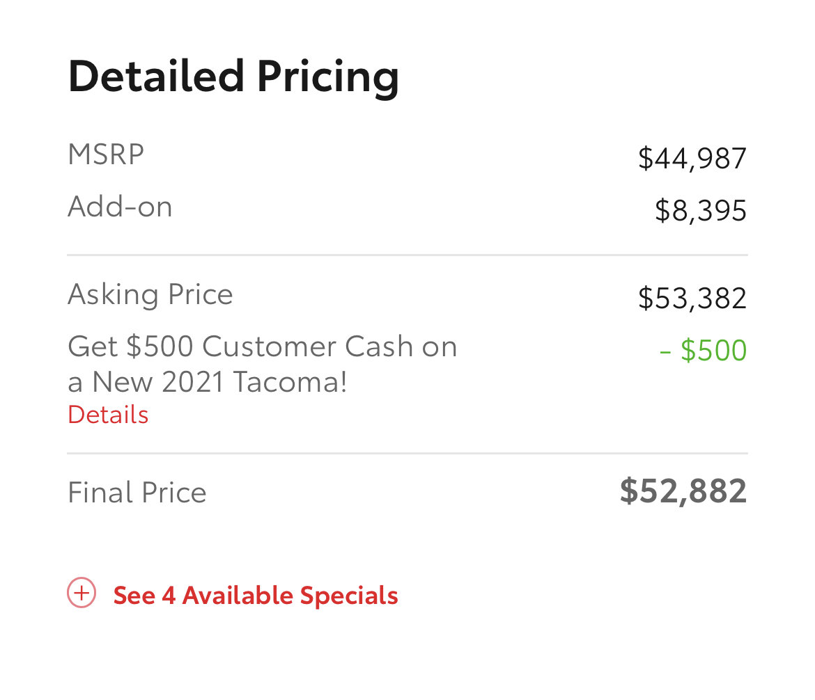Open the red Details link
Viewport: 815px width, 700px height.
tap(108, 415)
